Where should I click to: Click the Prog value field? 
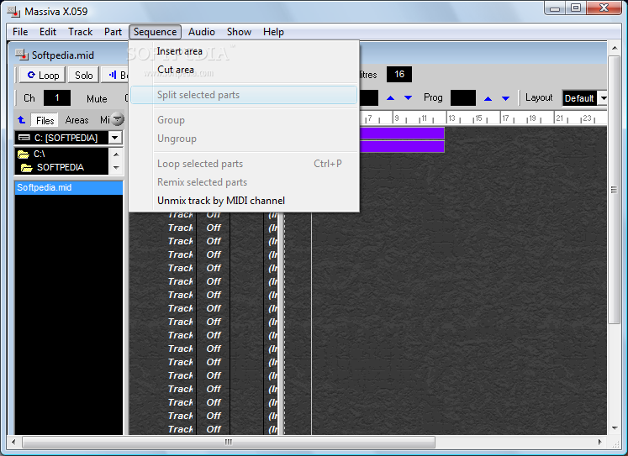click(463, 98)
